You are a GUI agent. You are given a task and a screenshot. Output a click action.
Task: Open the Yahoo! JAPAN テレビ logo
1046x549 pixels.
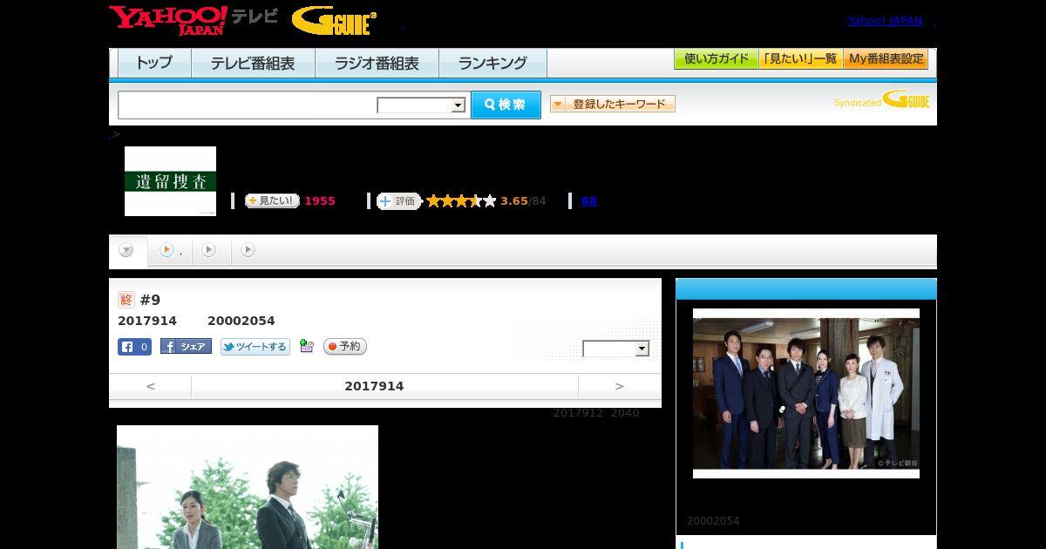click(194, 20)
